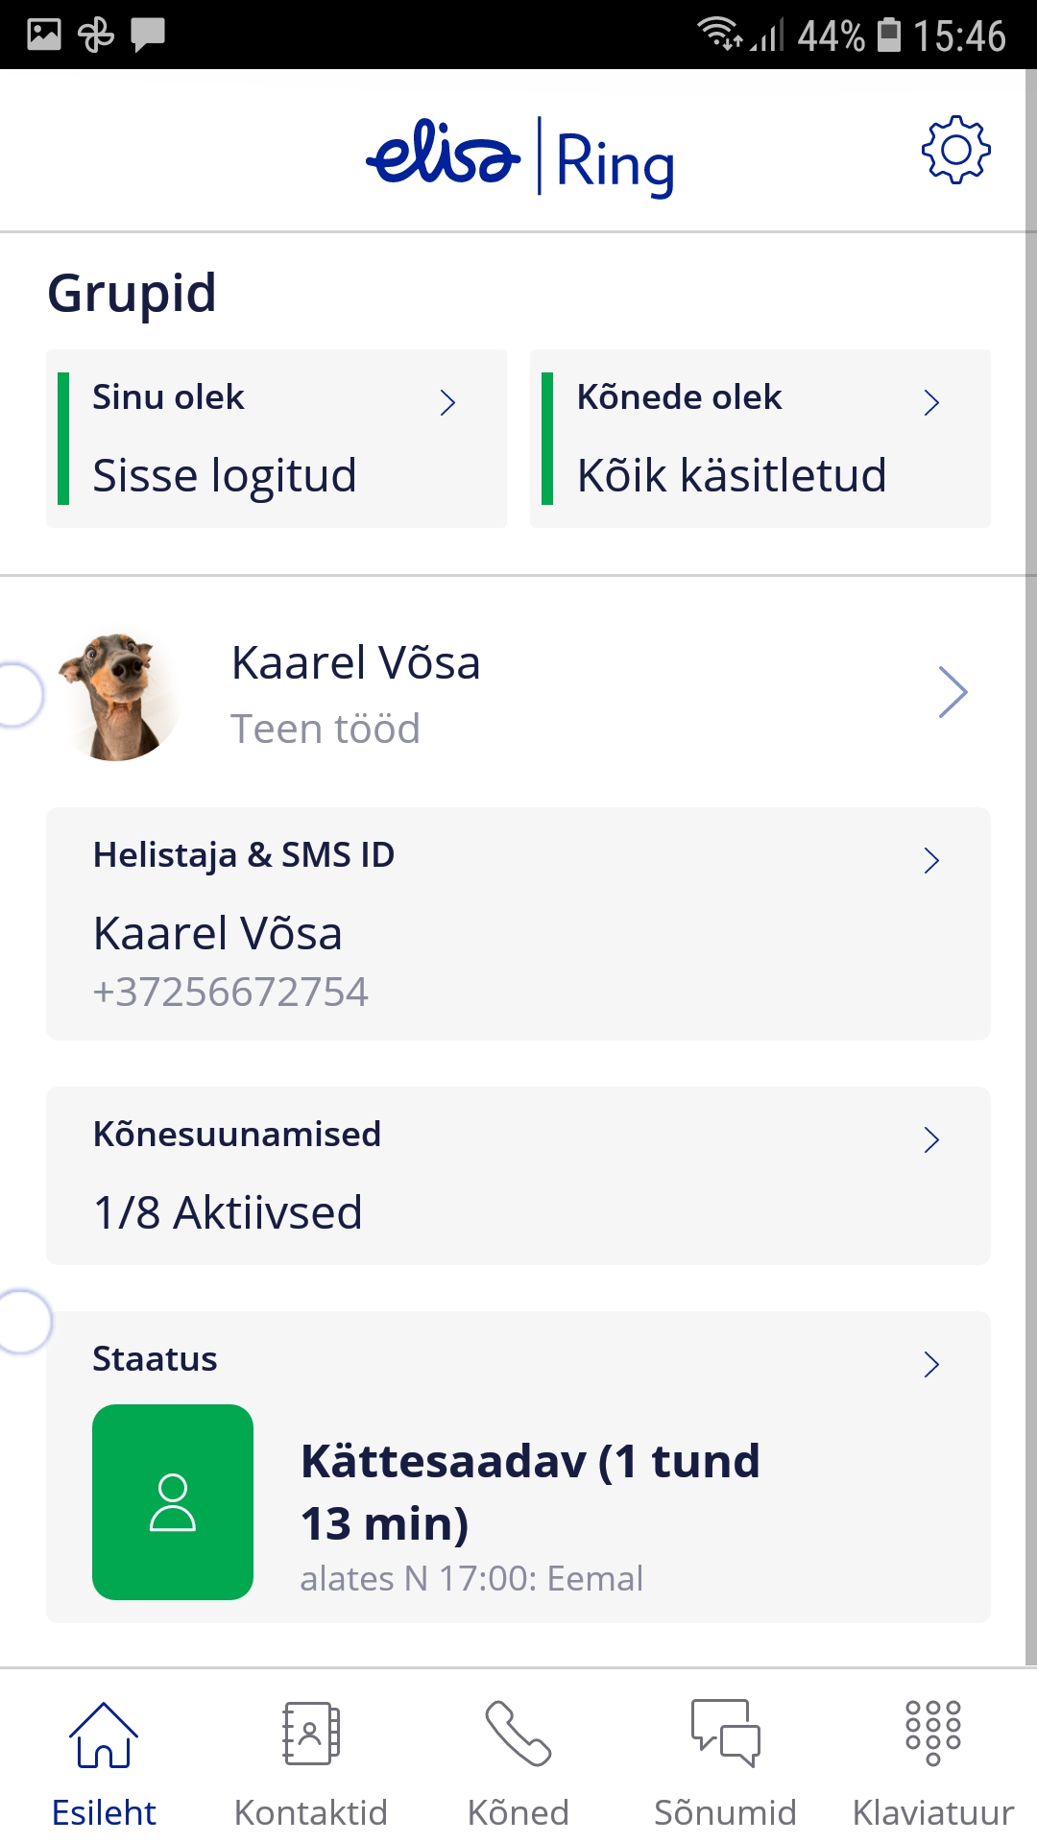The image size is (1037, 1843).
Task: Tap Kaarel Võsa's dog profile photo
Action: [117, 696]
